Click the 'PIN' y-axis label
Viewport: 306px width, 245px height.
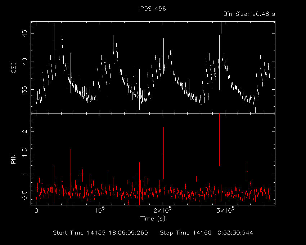[13, 159]
